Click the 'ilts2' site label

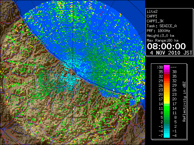click(x=152, y=11)
